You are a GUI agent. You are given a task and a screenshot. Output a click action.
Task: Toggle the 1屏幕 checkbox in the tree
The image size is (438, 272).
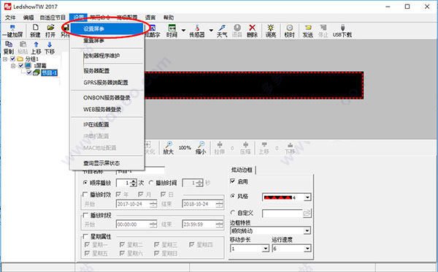[21, 66]
